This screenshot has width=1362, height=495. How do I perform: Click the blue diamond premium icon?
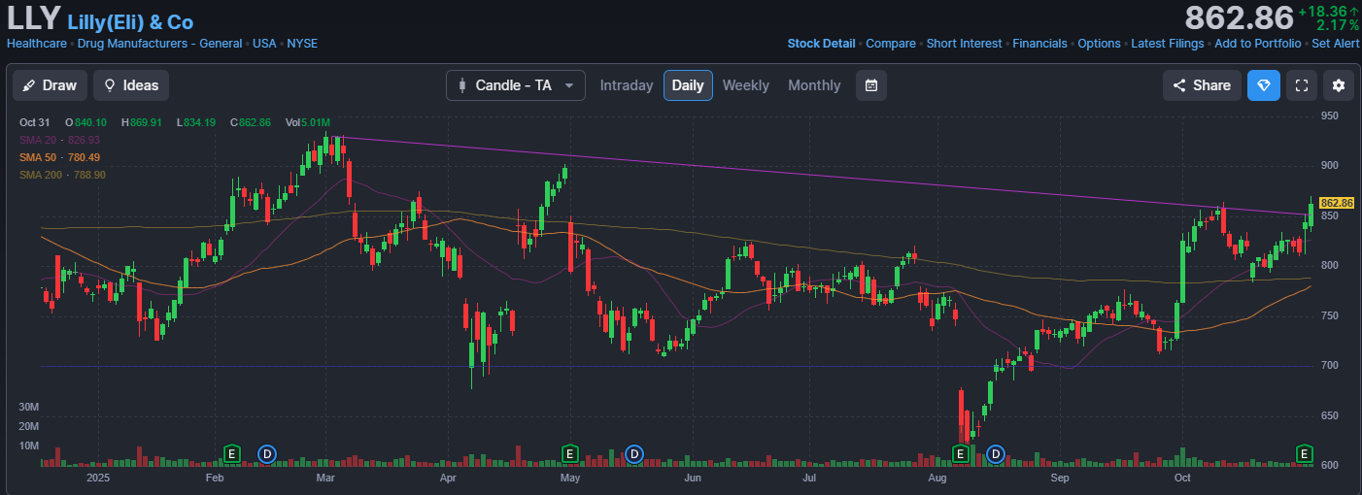click(1264, 85)
